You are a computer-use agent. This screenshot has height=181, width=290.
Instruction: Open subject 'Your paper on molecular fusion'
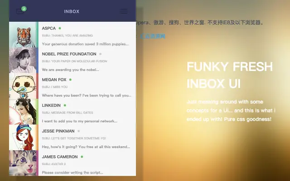coord(74,61)
